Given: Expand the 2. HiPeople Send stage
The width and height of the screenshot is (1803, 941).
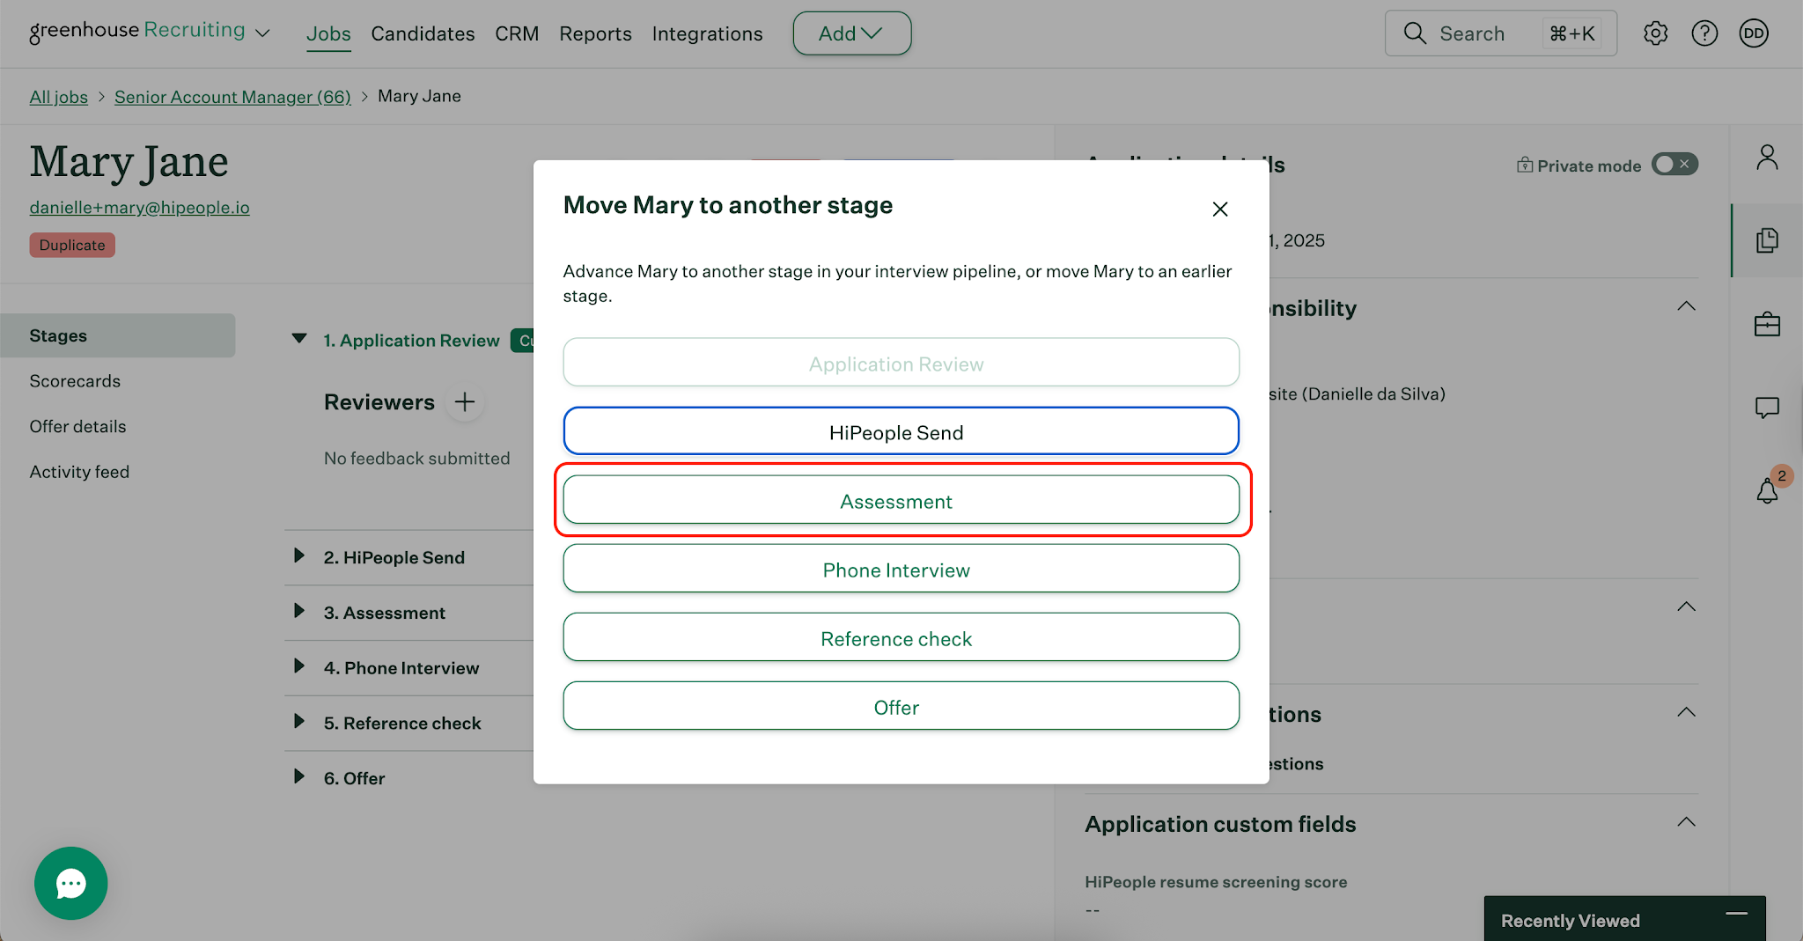Looking at the screenshot, I should pos(299,555).
